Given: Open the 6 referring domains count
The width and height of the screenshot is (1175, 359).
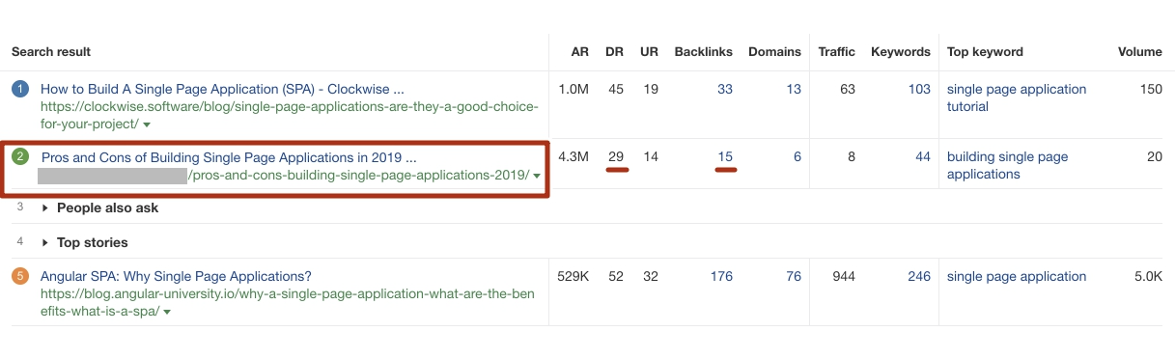Looking at the screenshot, I should [797, 156].
